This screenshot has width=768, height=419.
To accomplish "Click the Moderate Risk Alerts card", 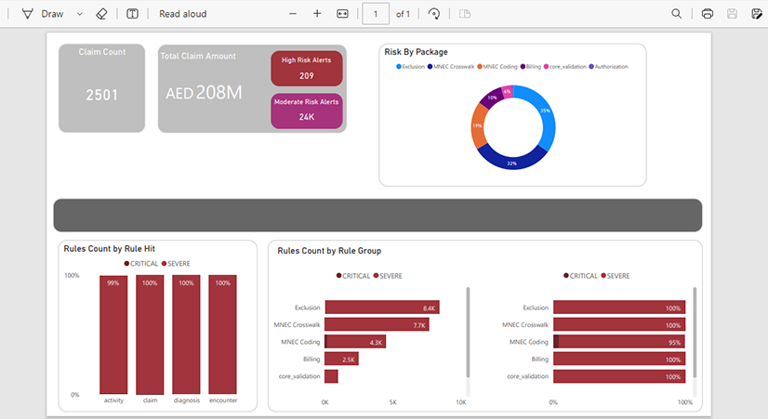I will (x=307, y=111).
